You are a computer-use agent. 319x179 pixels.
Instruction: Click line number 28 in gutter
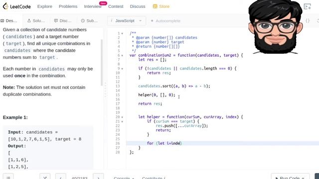pos(118,152)
